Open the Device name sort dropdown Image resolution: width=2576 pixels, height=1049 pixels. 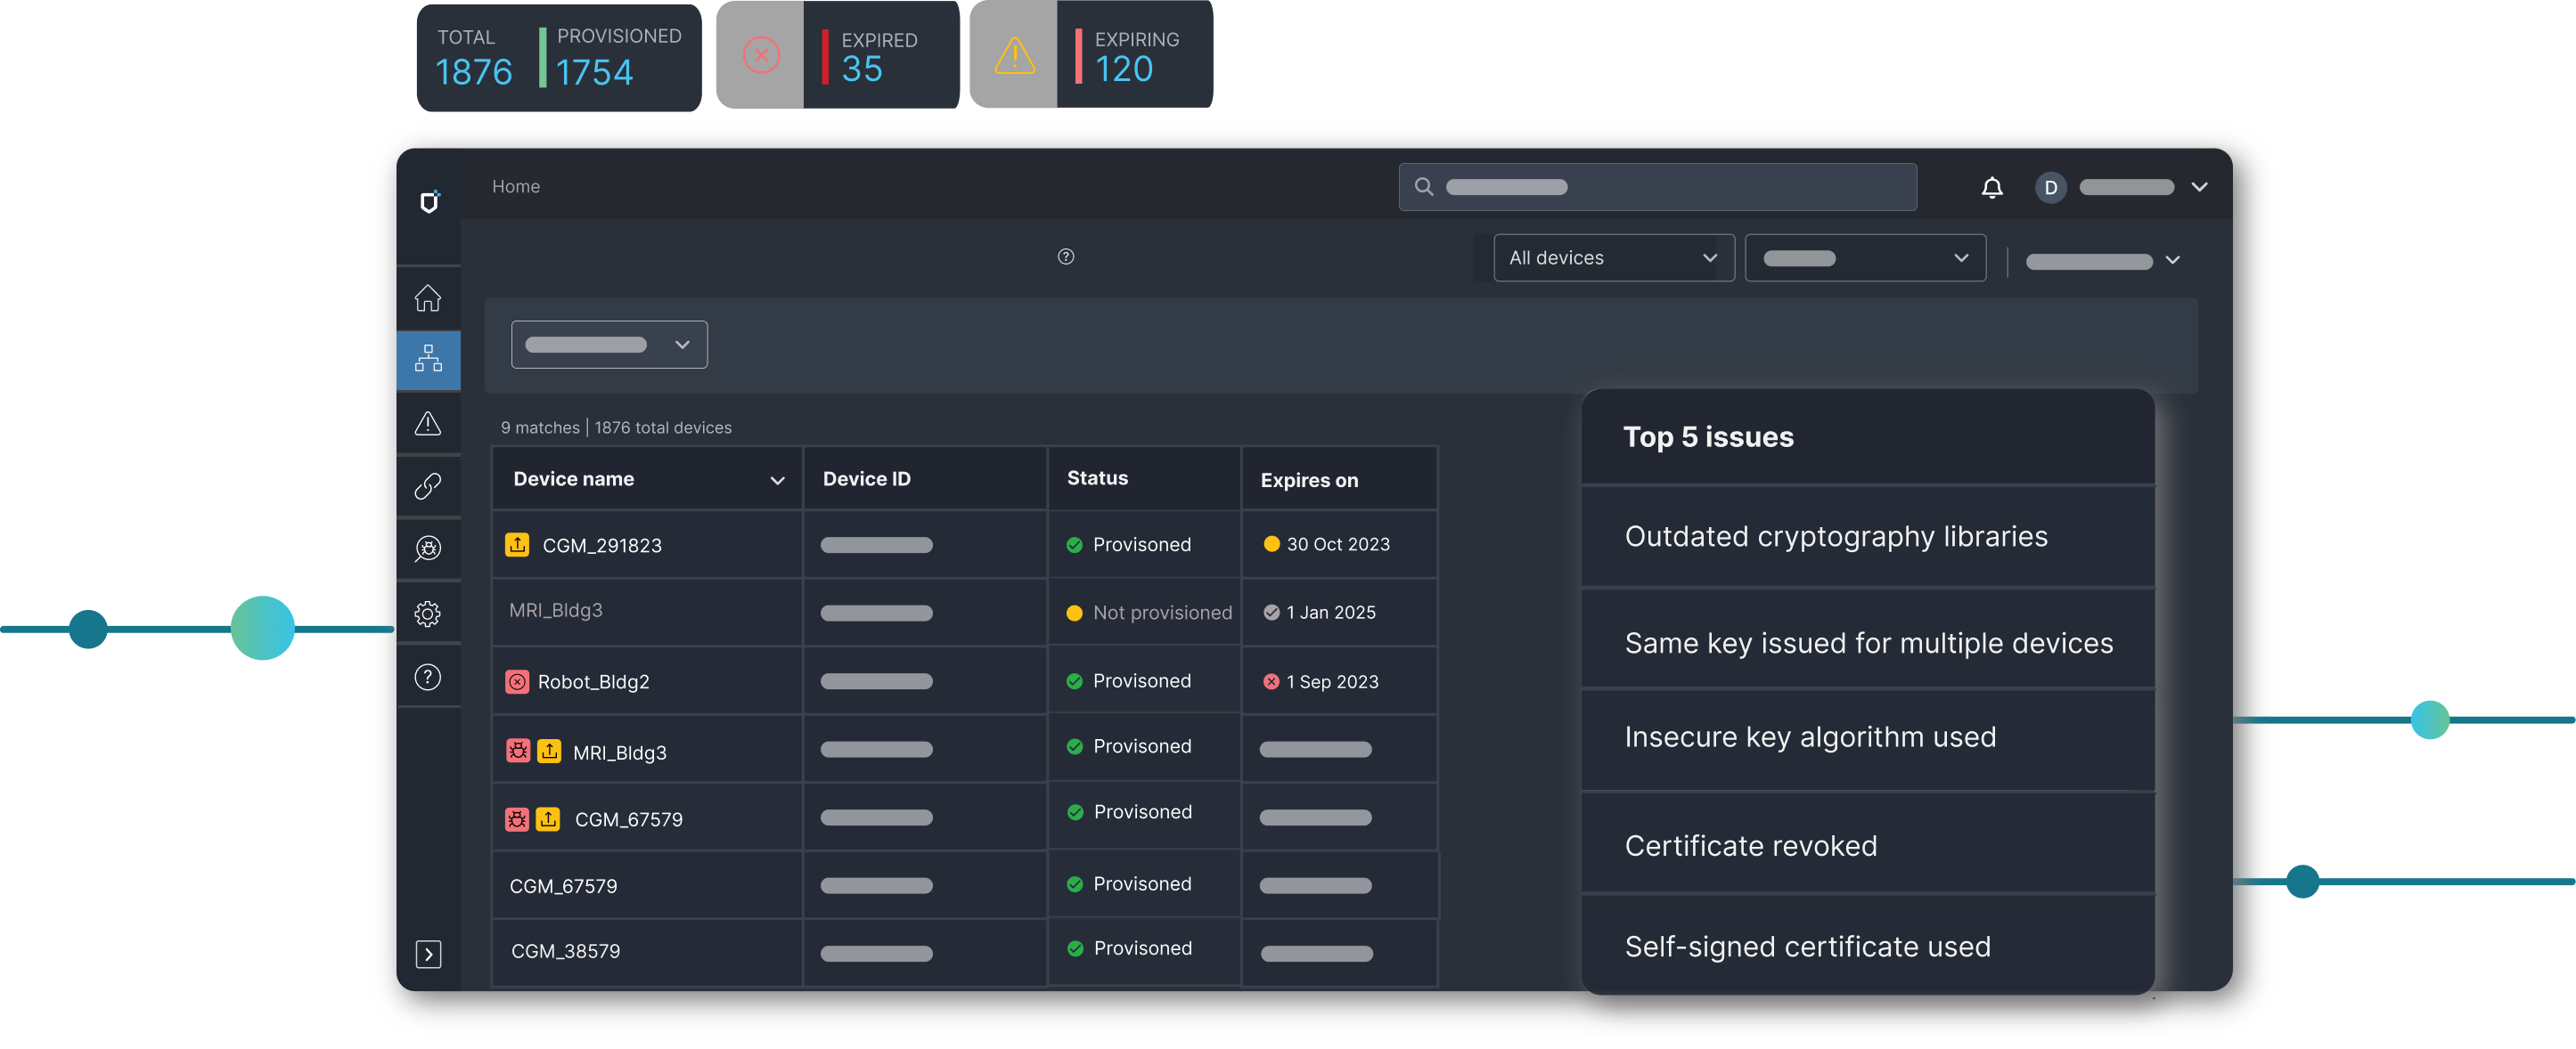[x=777, y=480]
